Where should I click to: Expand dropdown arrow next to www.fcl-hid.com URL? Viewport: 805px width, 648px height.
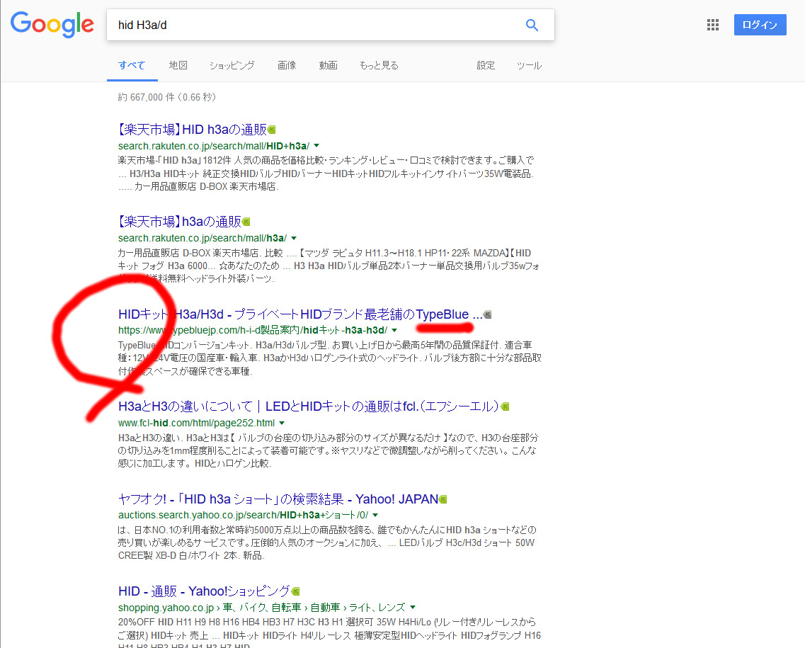(281, 423)
